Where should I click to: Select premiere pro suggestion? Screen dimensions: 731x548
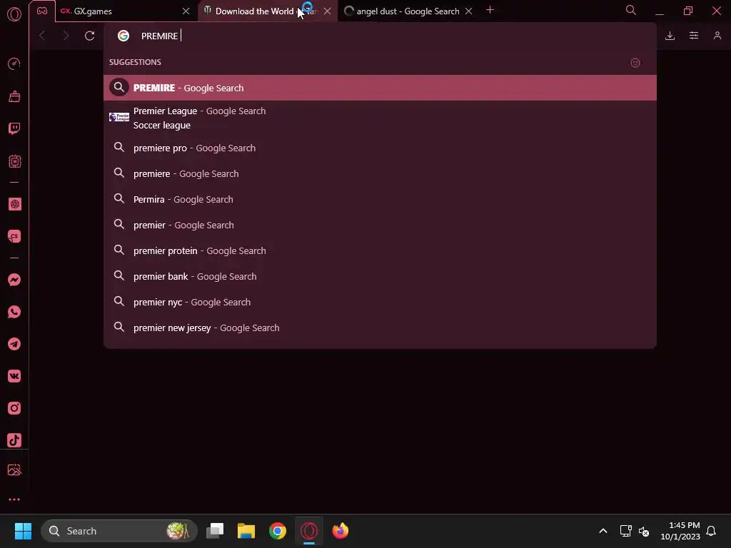click(380, 148)
